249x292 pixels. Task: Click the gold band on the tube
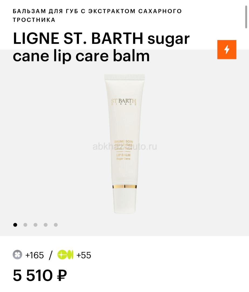pos(124,186)
